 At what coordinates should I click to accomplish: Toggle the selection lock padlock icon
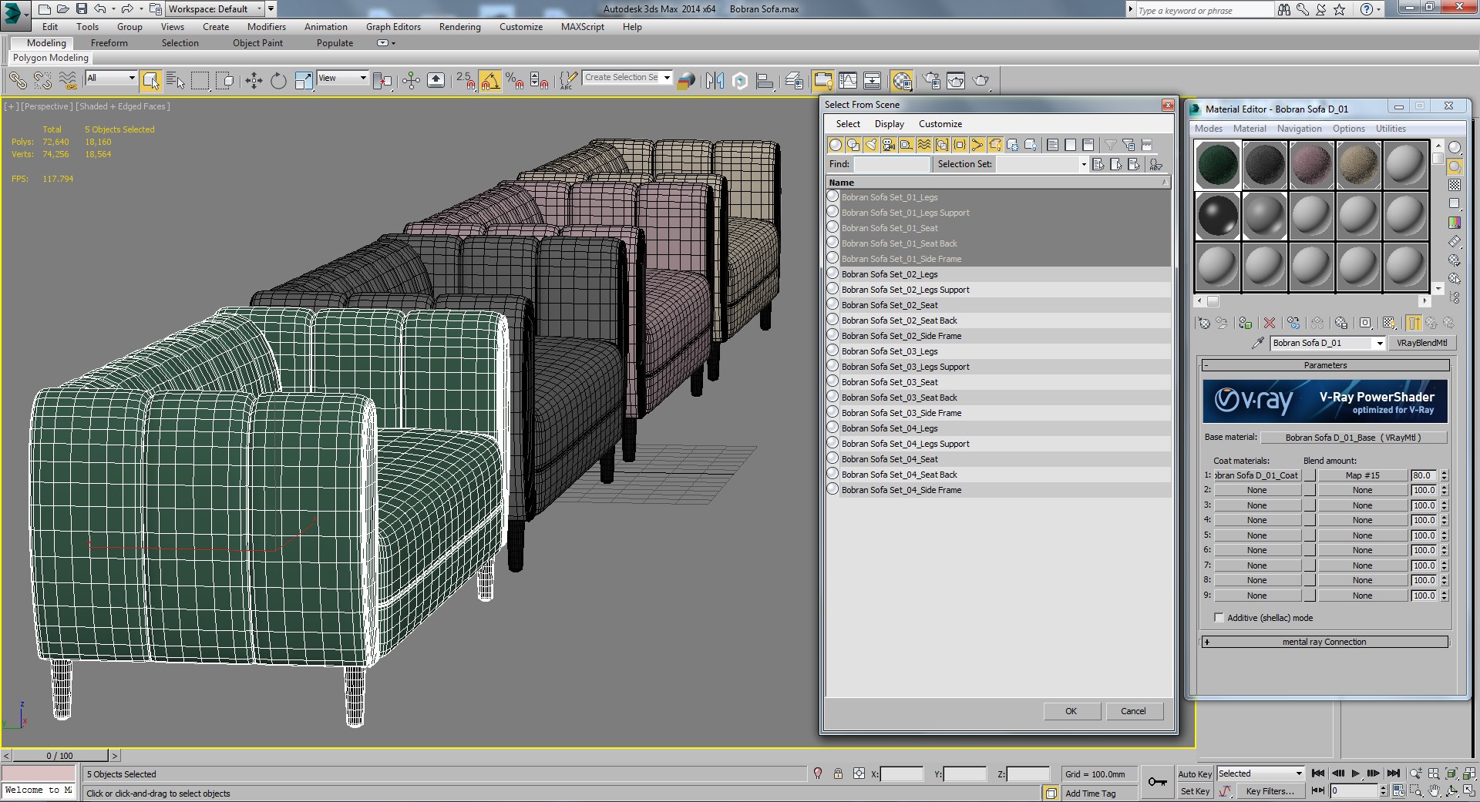[x=838, y=773]
